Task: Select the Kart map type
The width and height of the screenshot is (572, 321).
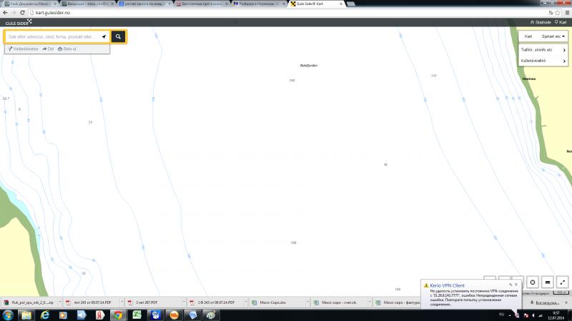Action: (528, 36)
